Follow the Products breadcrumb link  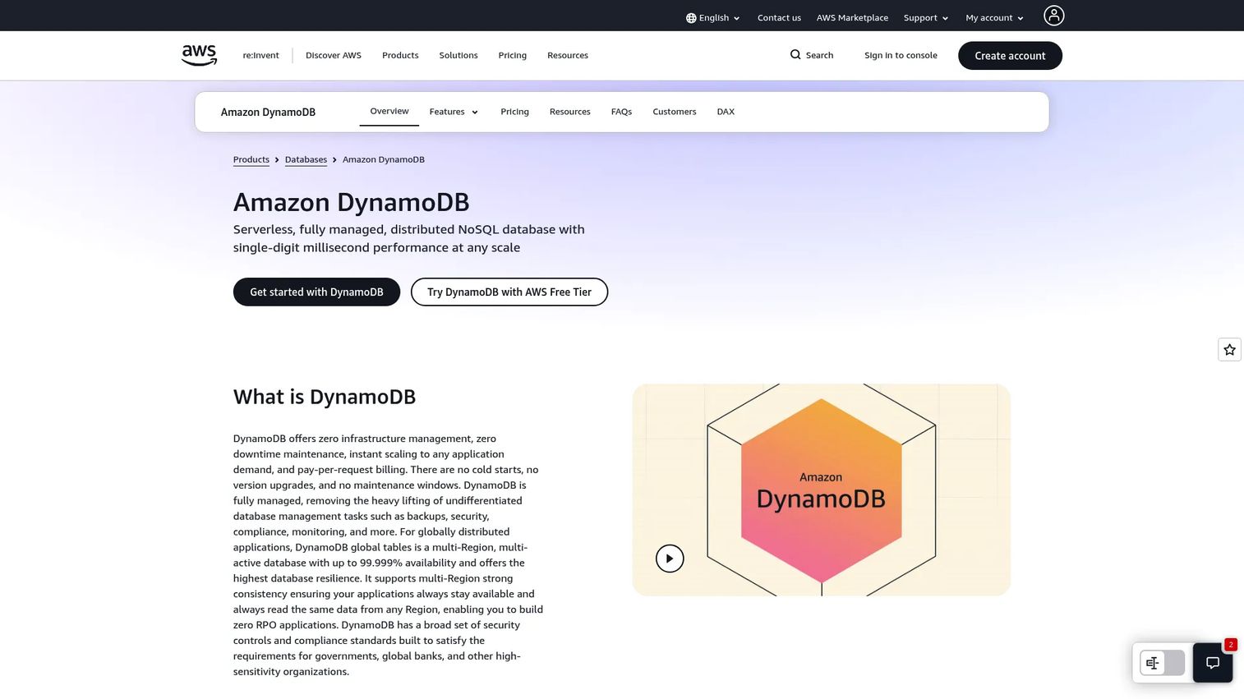tap(251, 159)
